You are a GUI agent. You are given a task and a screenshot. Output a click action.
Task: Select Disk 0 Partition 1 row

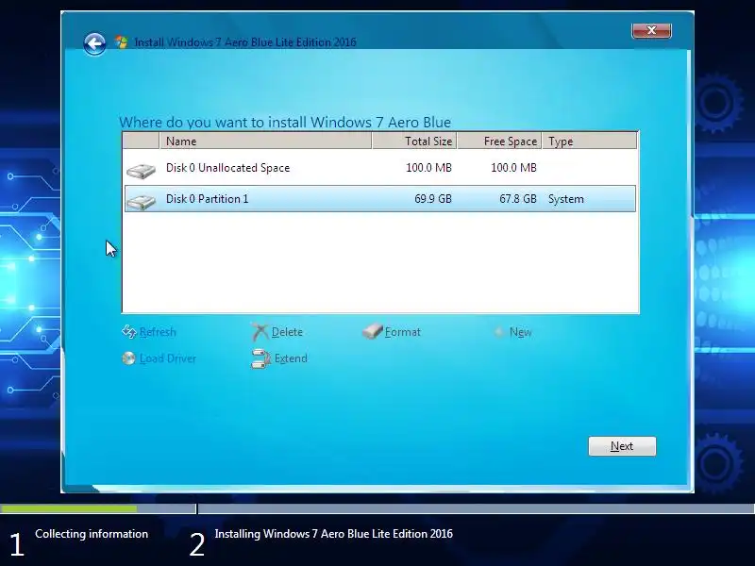click(x=380, y=199)
